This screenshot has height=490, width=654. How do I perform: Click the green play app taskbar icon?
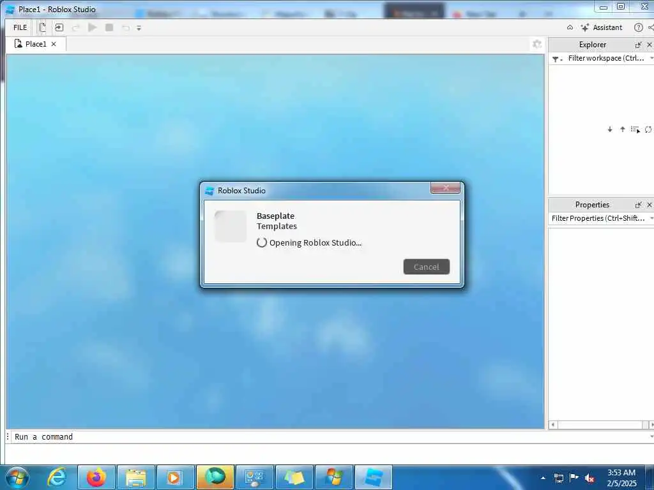pyautogui.click(x=215, y=477)
